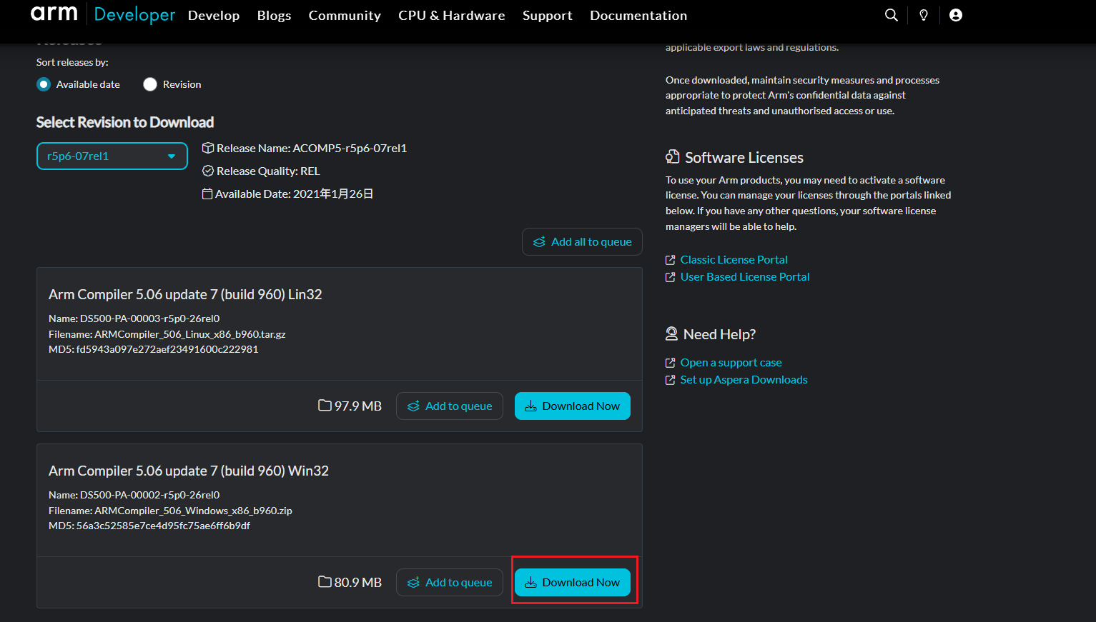1096x622 pixels.
Task: Open the search magnifier icon
Action: [892, 15]
